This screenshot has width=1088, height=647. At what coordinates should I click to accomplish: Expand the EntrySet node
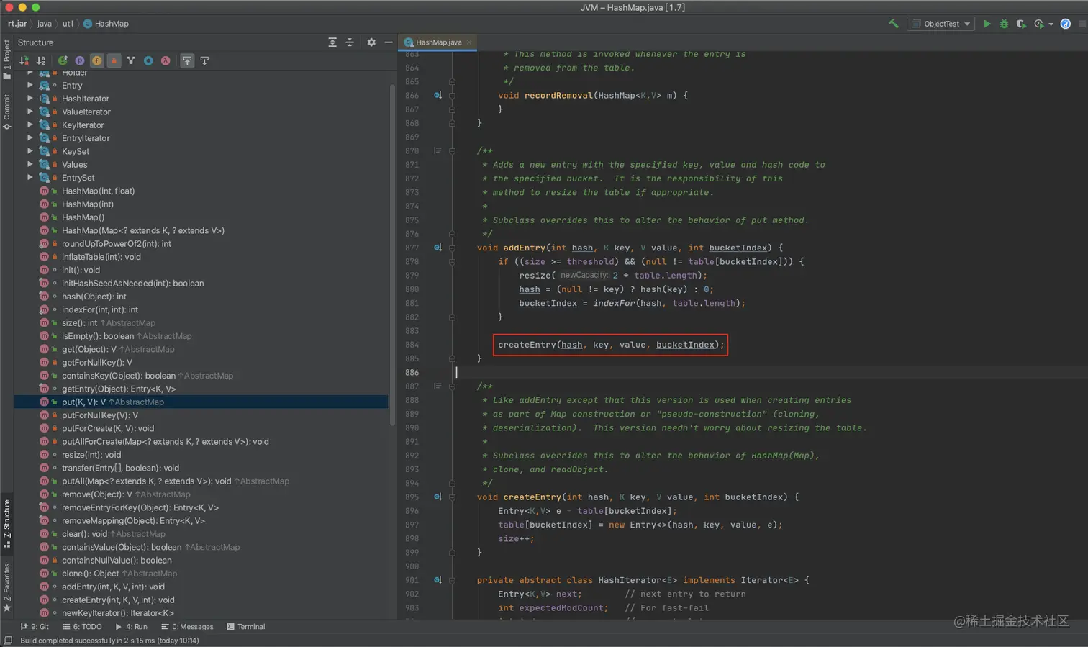pyautogui.click(x=30, y=177)
